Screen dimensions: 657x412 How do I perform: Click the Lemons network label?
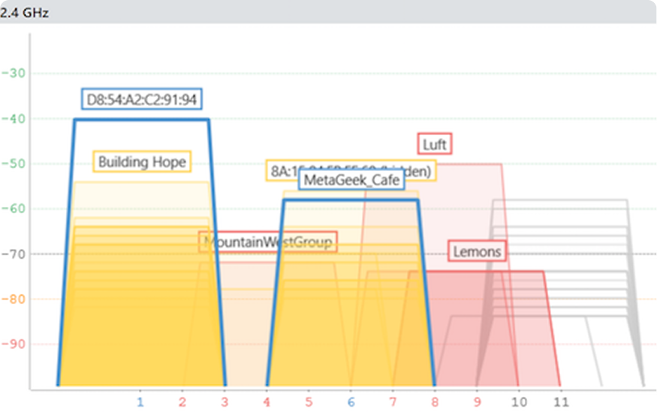tap(477, 251)
